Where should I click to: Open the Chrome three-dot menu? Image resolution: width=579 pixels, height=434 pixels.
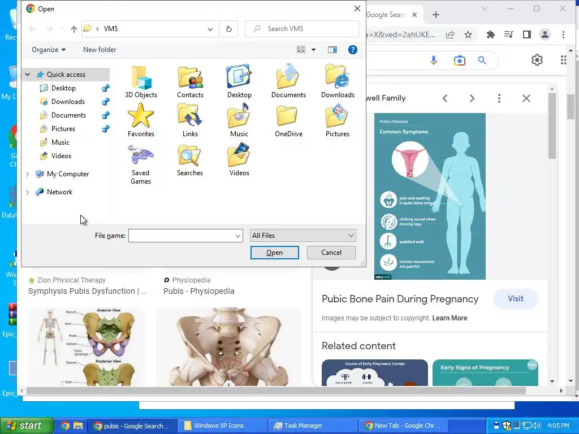coord(563,34)
